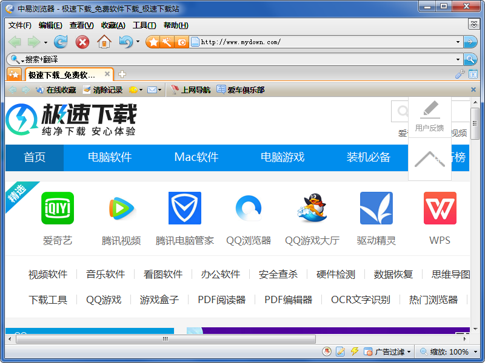
Task: Close the 极速下载 browser tab
Action: (x=107, y=74)
